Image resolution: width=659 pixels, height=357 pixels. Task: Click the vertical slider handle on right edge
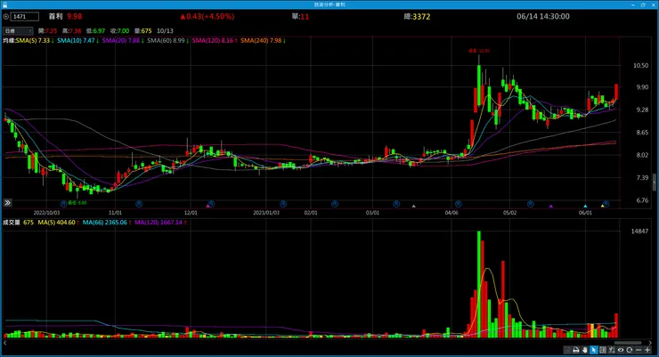(655, 183)
